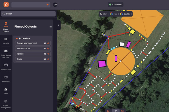Open the Crowd Management sidebar tab
The image size is (169, 112).
(6, 104)
